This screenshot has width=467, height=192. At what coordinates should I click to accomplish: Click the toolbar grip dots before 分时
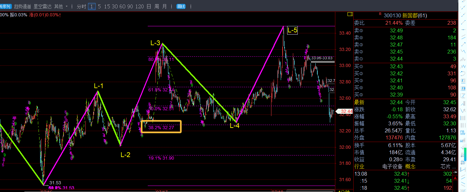coord(73,6)
